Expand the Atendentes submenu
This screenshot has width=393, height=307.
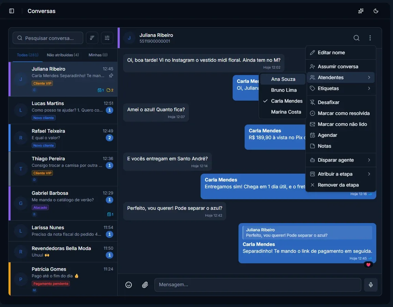coord(340,77)
